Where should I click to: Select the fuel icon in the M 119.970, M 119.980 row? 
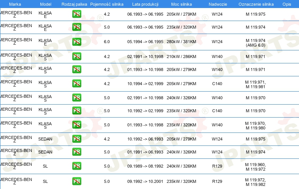click(76, 125)
